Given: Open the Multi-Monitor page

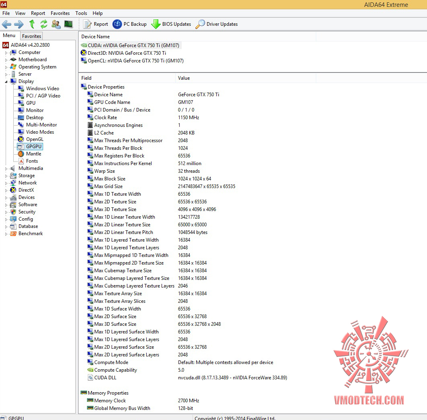Looking at the screenshot, I should point(37,125).
